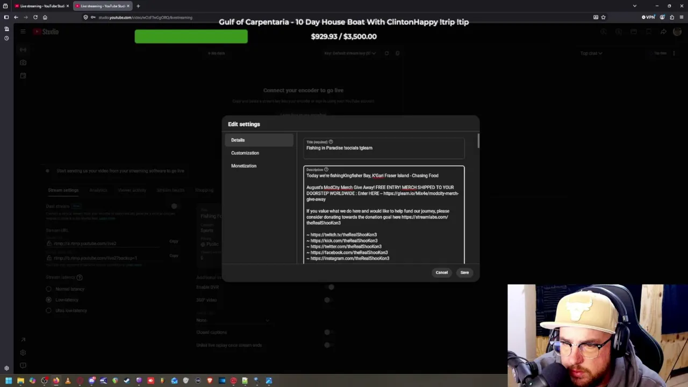Viewport: 688px width, 387px height.
Task: List all tabs with the chevron button
Action: (635, 6)
